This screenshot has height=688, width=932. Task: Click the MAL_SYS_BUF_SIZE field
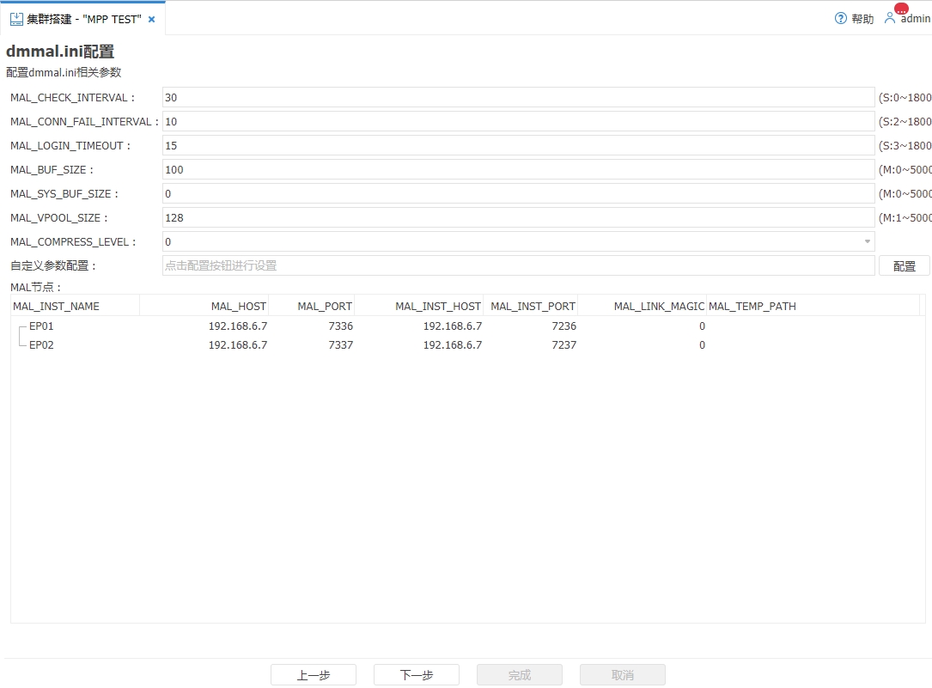point(517,194)
